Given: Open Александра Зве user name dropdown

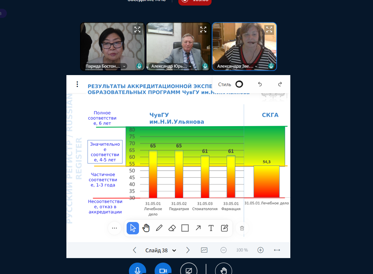Looking at the screenshot, I should point(237,66).
